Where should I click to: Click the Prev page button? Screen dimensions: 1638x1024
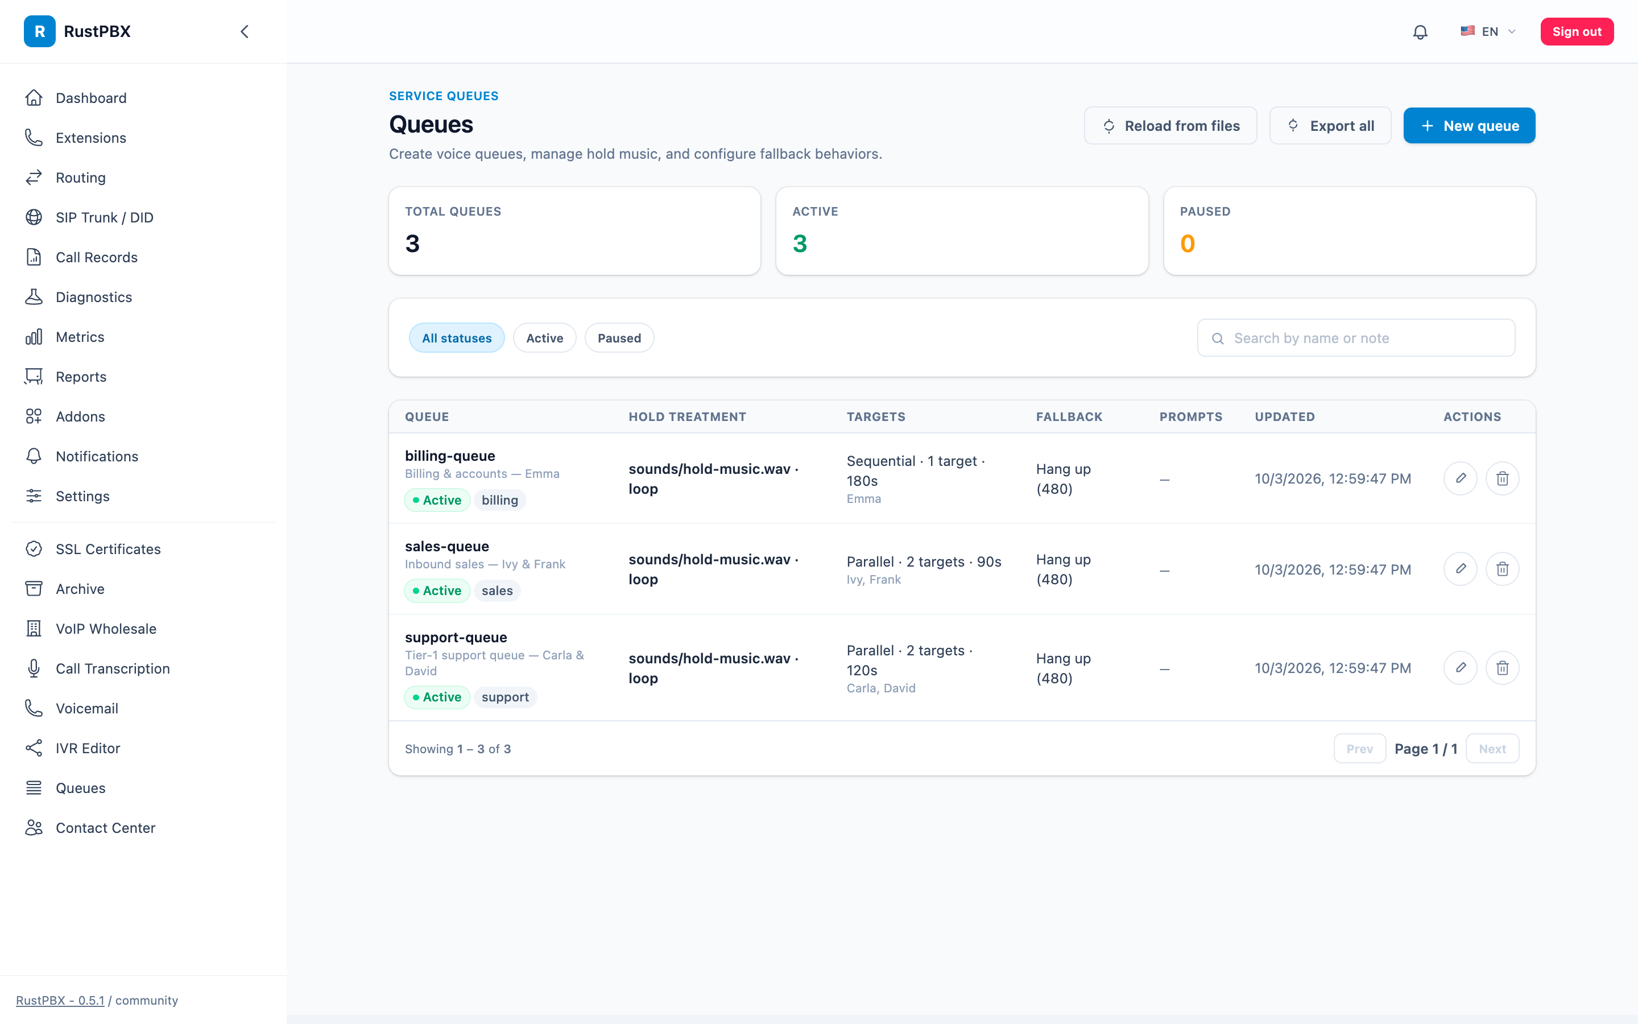(x=1359, y=748)
